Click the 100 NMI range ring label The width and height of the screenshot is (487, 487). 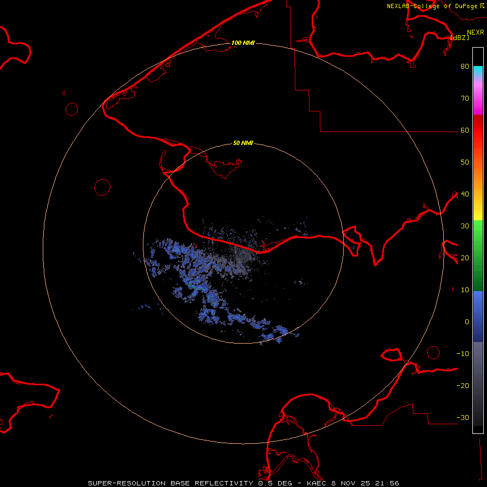243,43
